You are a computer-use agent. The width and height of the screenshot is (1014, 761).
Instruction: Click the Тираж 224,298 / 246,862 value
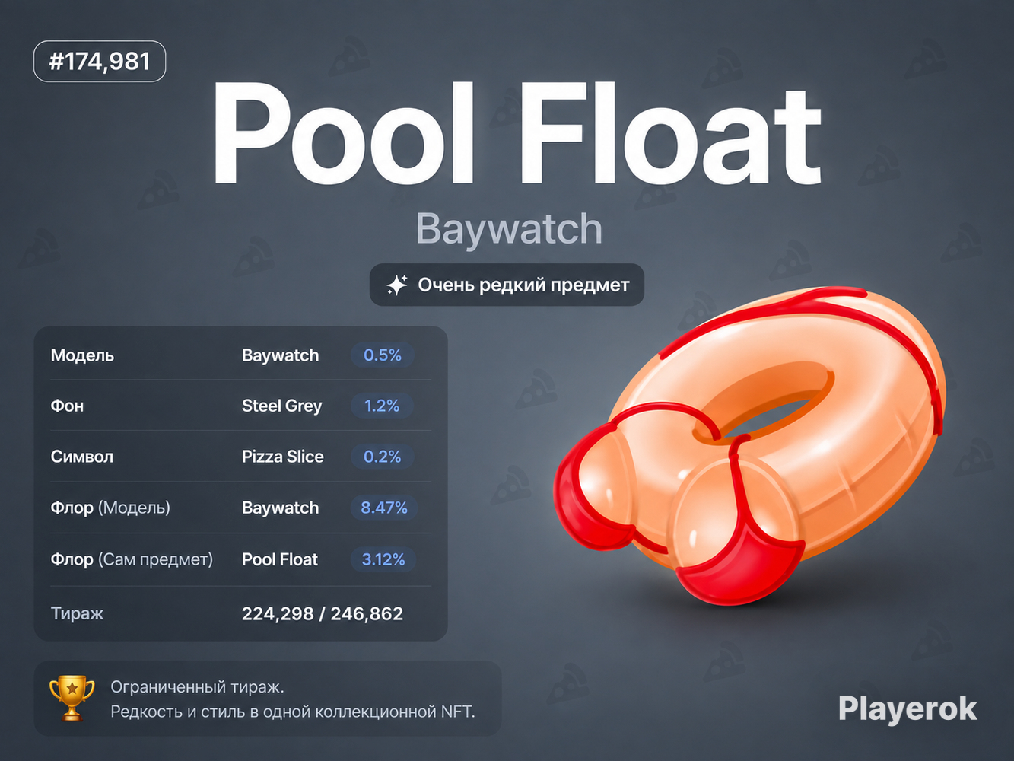tap(323, 613)
